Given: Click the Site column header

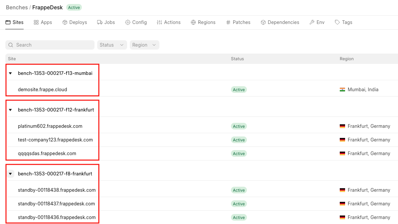Looking at the screenshot, I should tap(12, 59).
